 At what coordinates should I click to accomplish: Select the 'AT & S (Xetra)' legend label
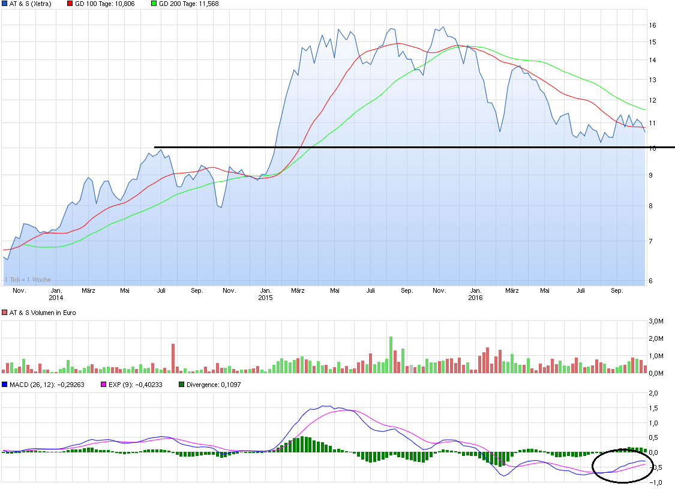(x=30, y=4)
